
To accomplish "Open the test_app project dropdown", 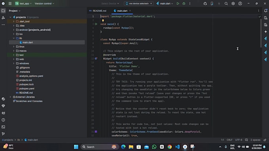I will 23,4.
